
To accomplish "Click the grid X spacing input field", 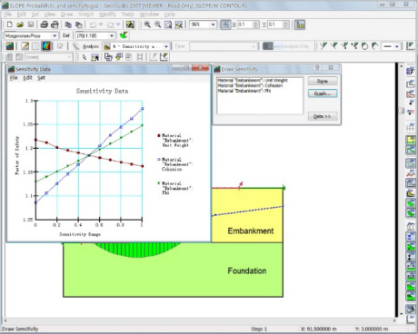I will (245, 25).
